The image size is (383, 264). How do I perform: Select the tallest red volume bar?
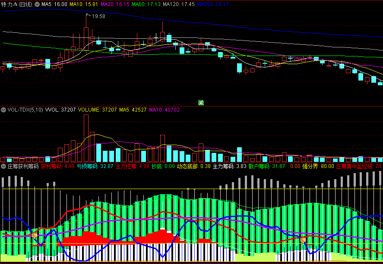pos(86,138)
